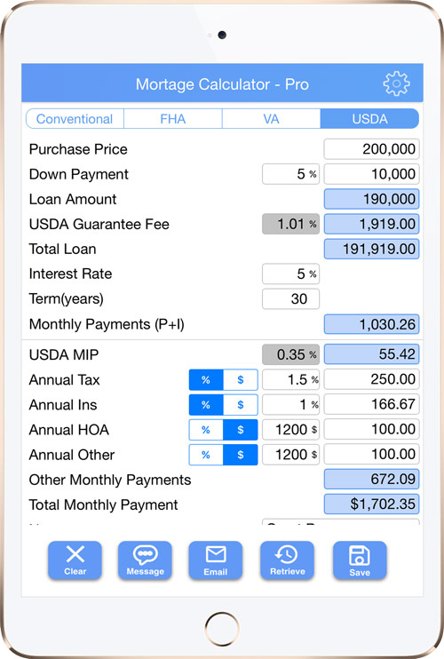Image resolution: width=444 pixels, height=659 pixels.
Task: Tap Retrieve history clock button
Action: [x=288, y=560]
